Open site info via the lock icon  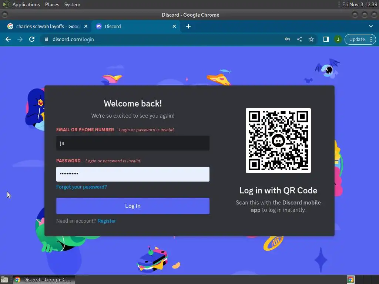point(47,39)
